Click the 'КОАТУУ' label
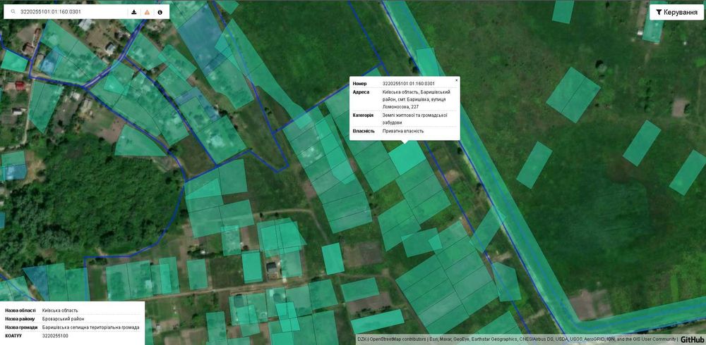The width and height of the screenshot is (706, 345). click(13, 336)
